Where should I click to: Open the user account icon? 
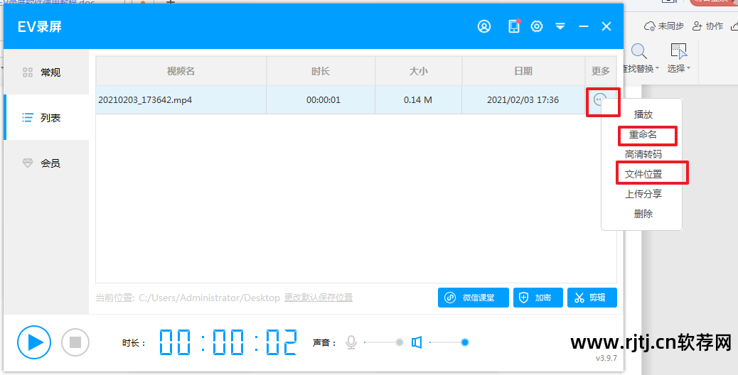pyautogui.click(x=484, y=26)
